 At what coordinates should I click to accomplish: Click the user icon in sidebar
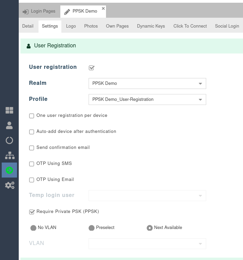(x=10, y=125)
